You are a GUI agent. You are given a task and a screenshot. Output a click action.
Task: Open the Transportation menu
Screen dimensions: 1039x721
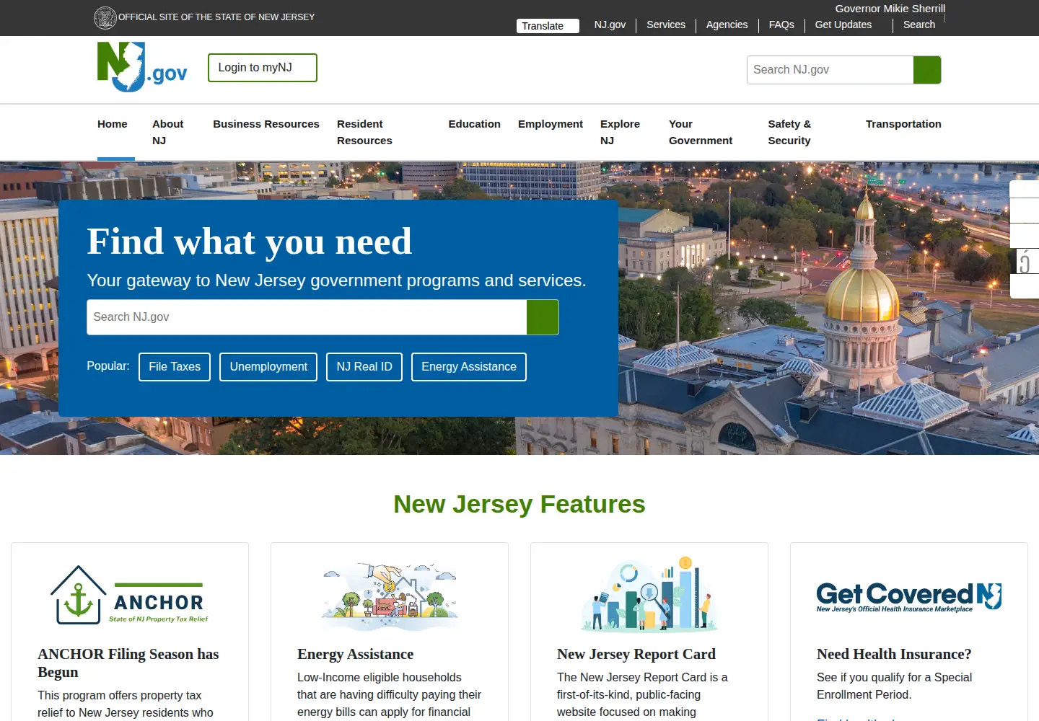903,124
